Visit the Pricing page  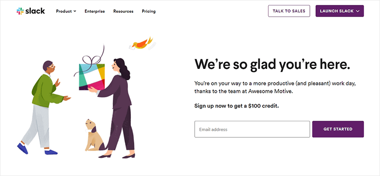click(149, 11)
